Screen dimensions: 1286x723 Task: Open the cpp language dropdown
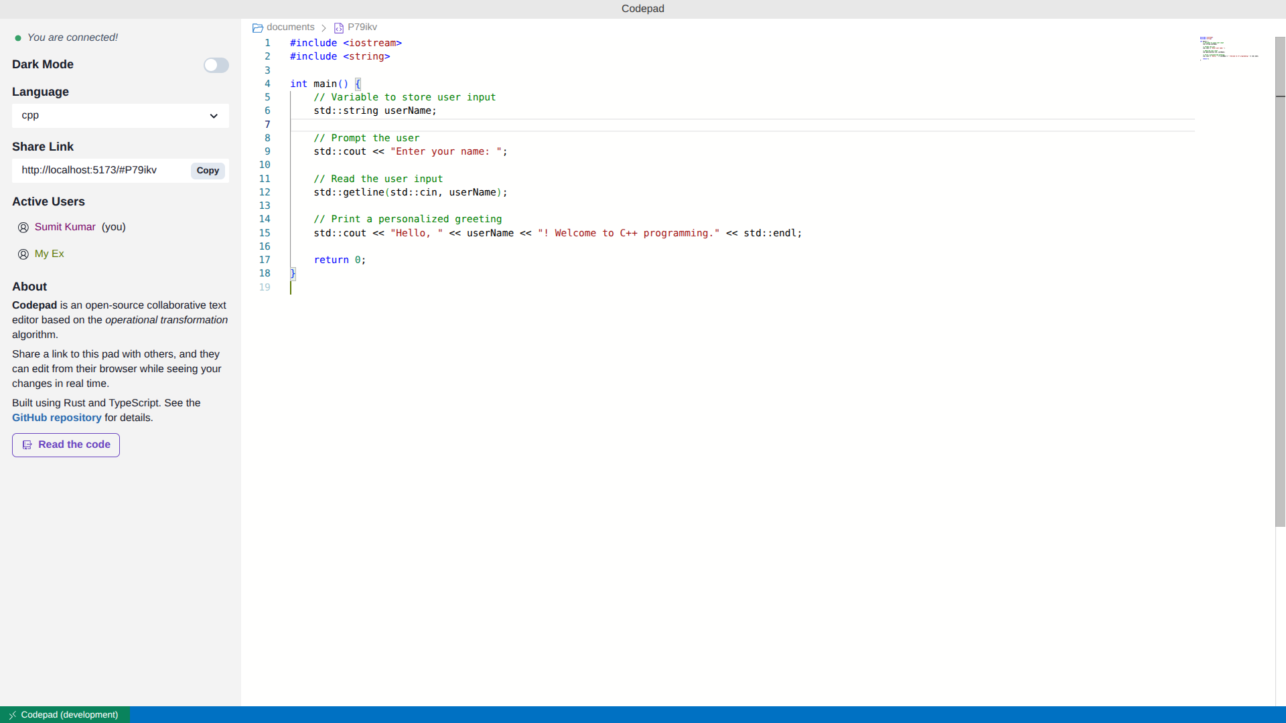(x=121, y=116)
